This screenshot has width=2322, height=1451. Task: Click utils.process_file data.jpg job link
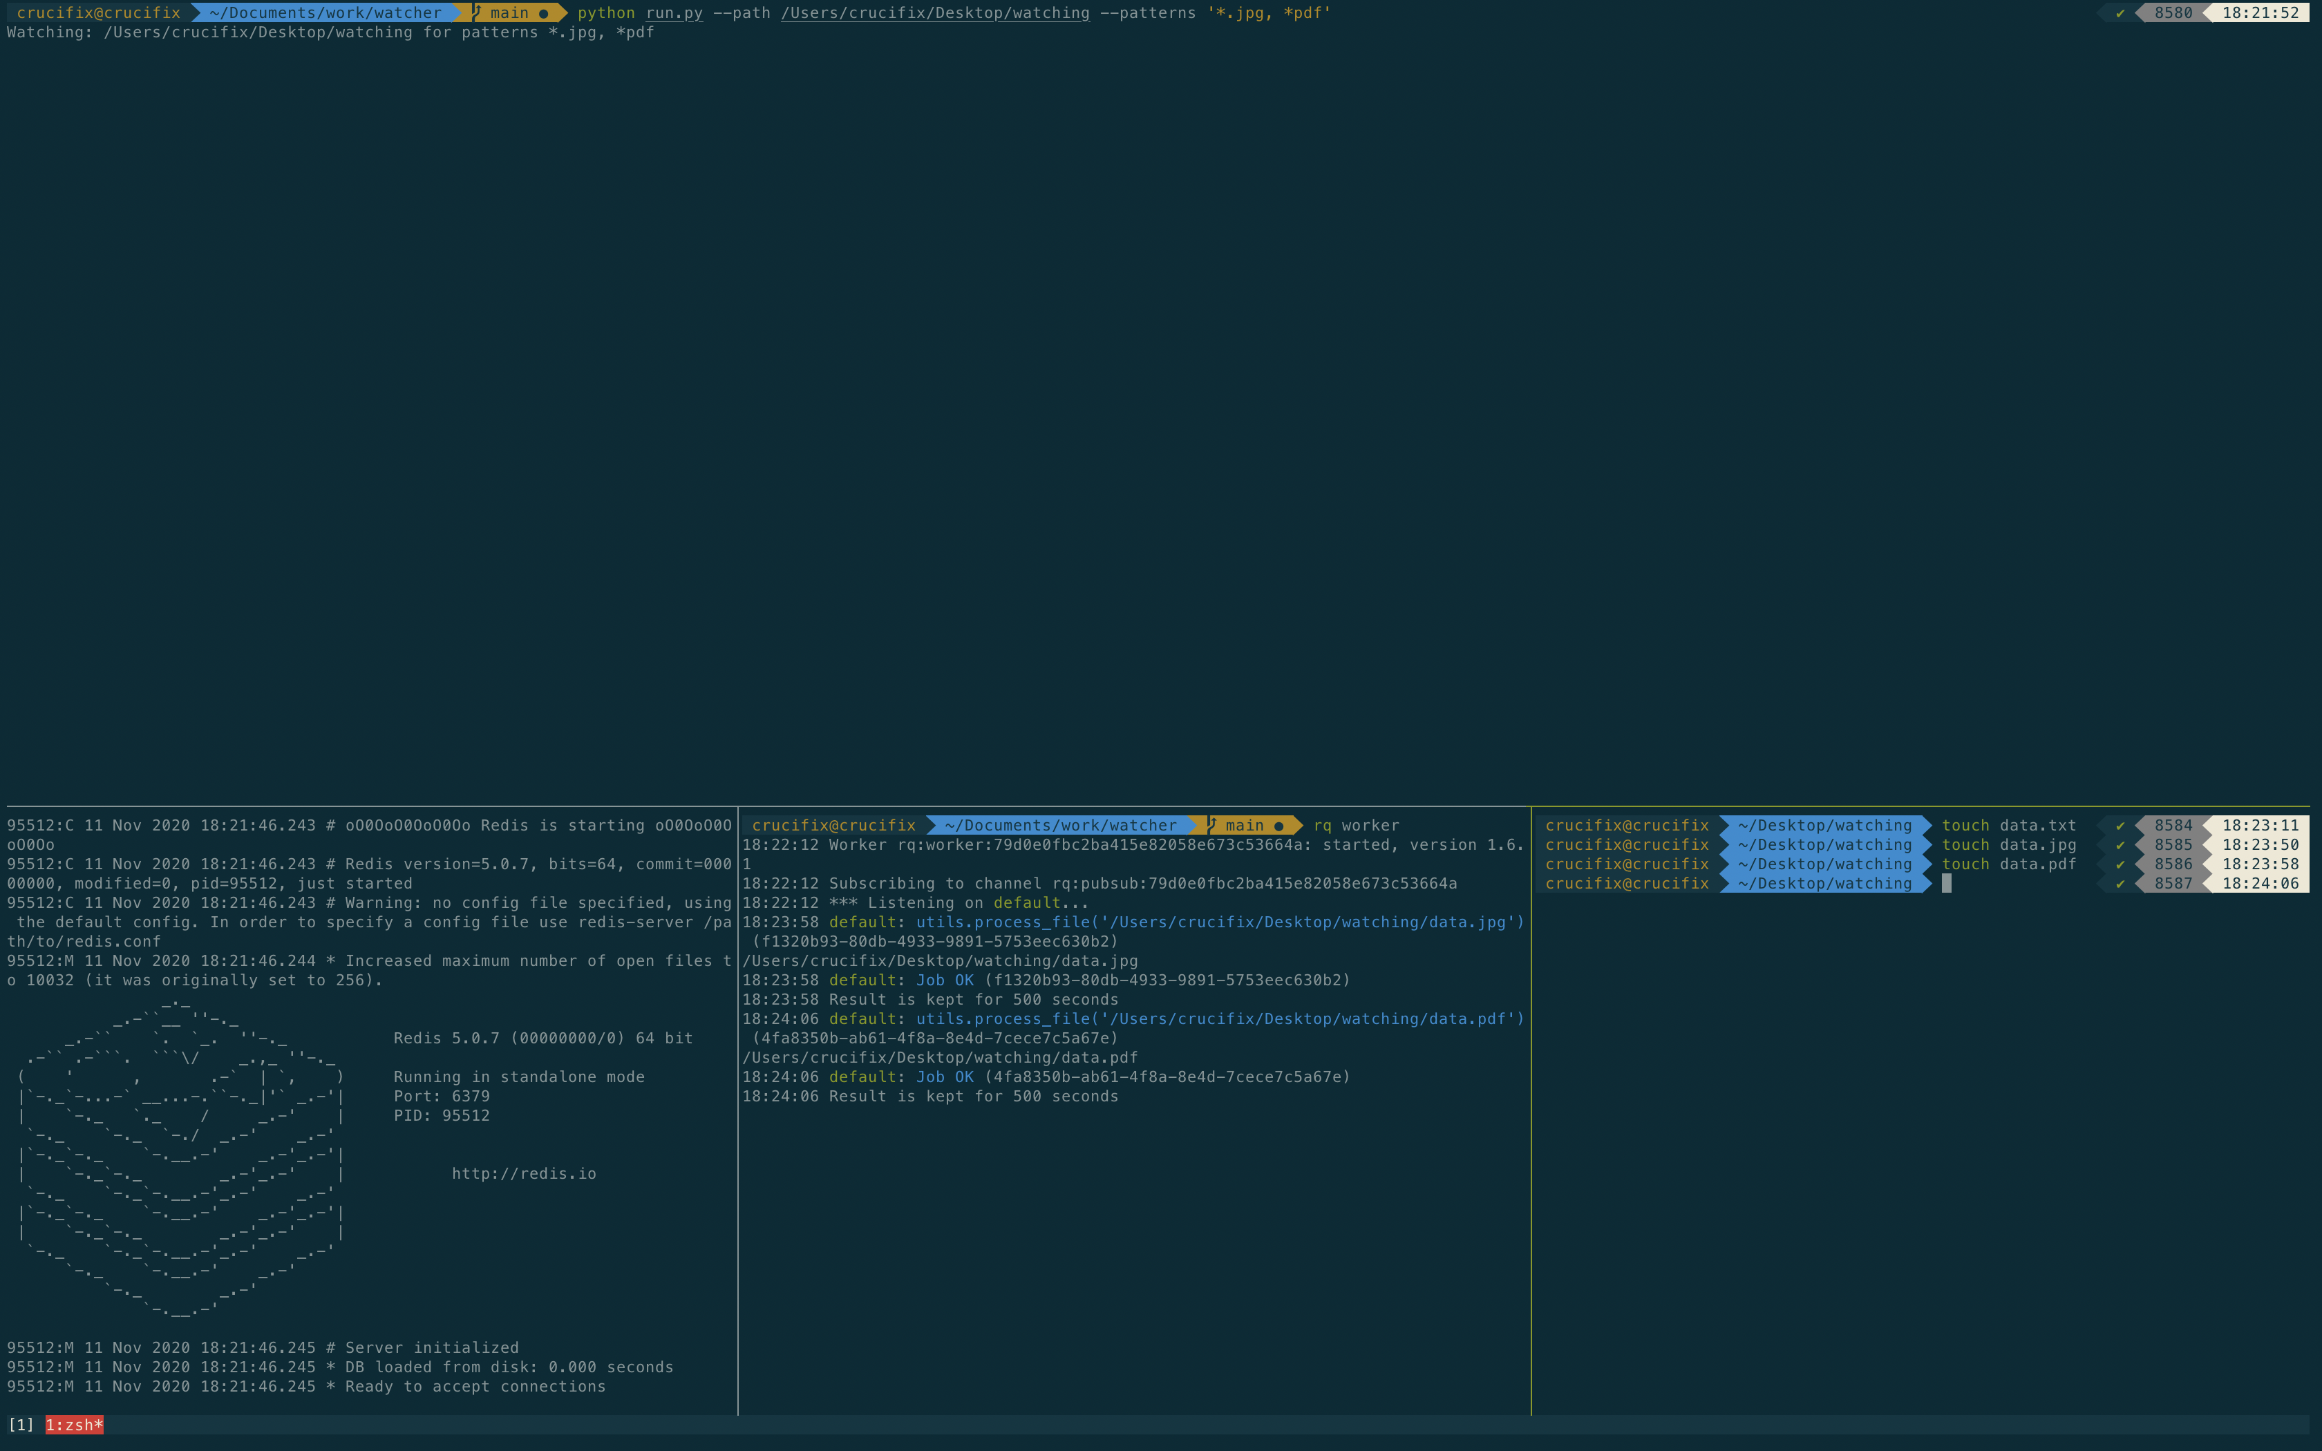(1220, 922)
